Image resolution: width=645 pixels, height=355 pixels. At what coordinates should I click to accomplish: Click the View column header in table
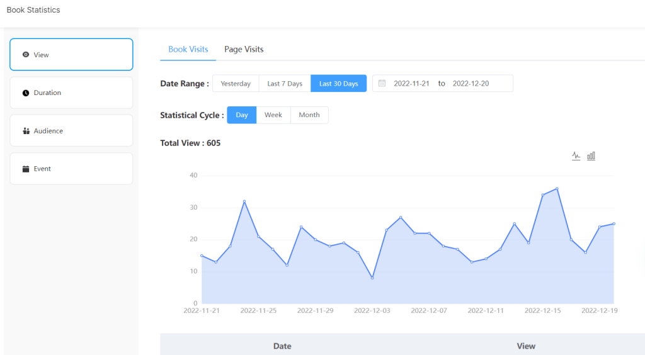pos(526,346)
